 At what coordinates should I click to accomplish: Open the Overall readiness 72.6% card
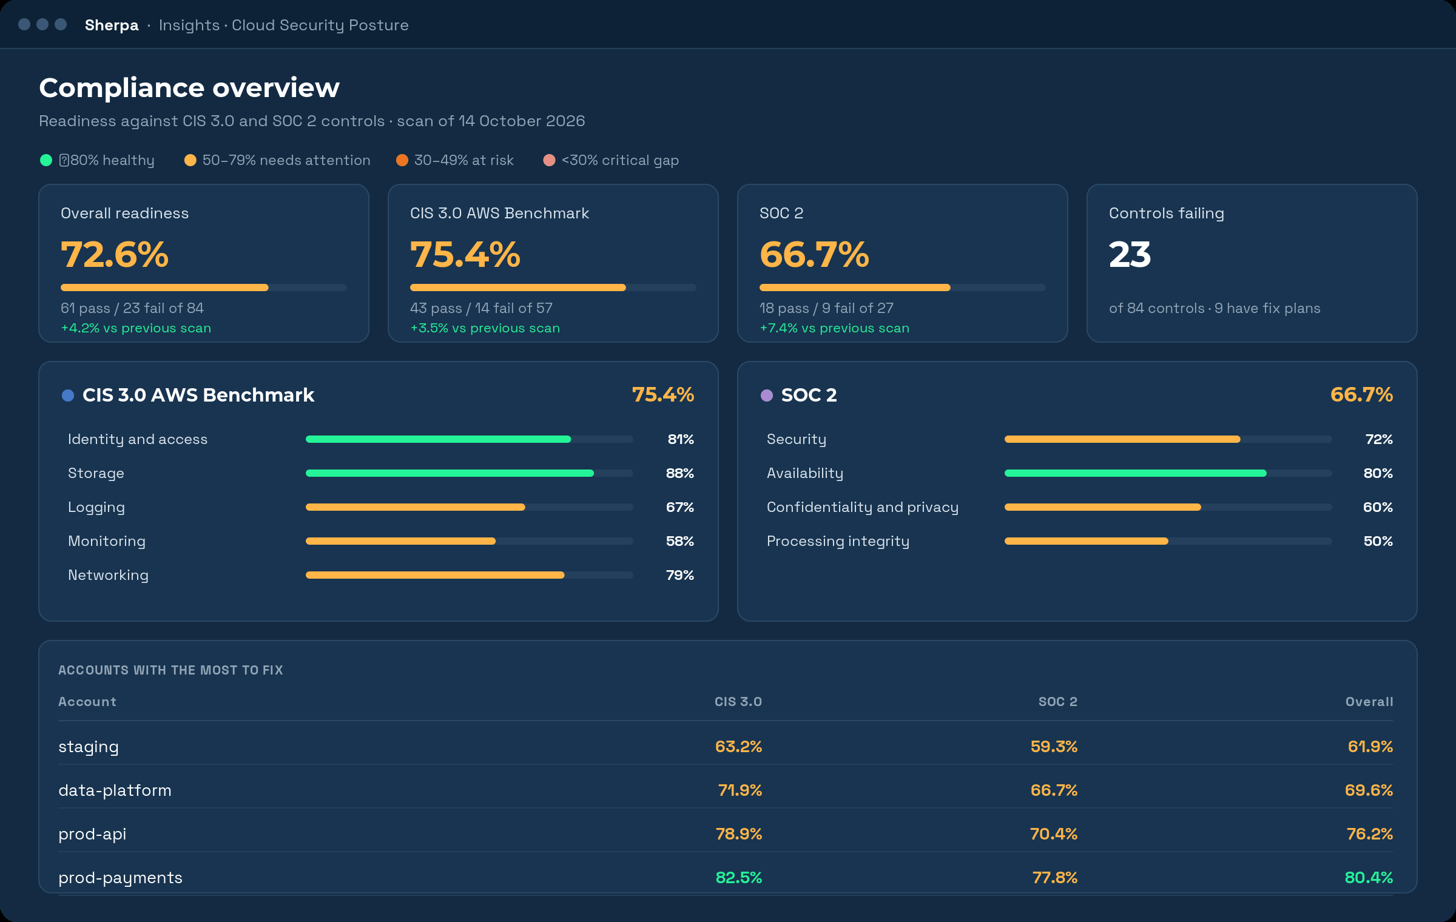pyautogui.click(x=204, y=263)
